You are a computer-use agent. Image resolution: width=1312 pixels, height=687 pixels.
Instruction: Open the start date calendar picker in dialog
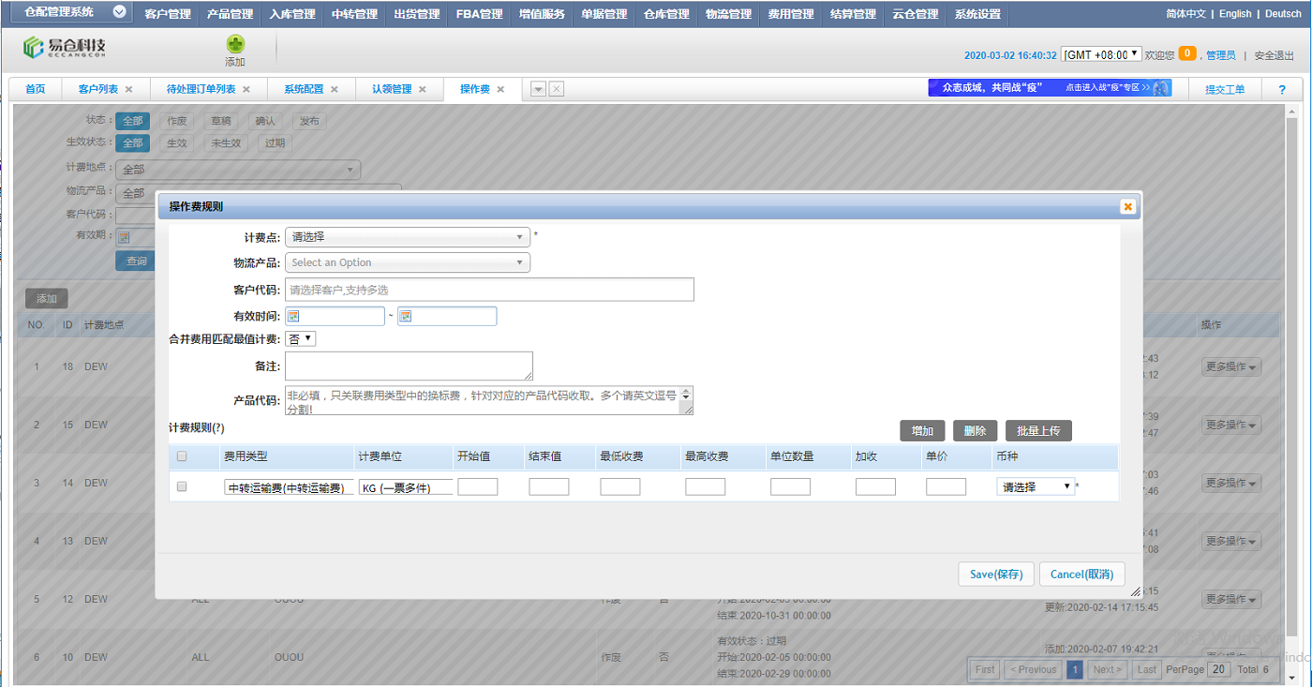[292, 317]
